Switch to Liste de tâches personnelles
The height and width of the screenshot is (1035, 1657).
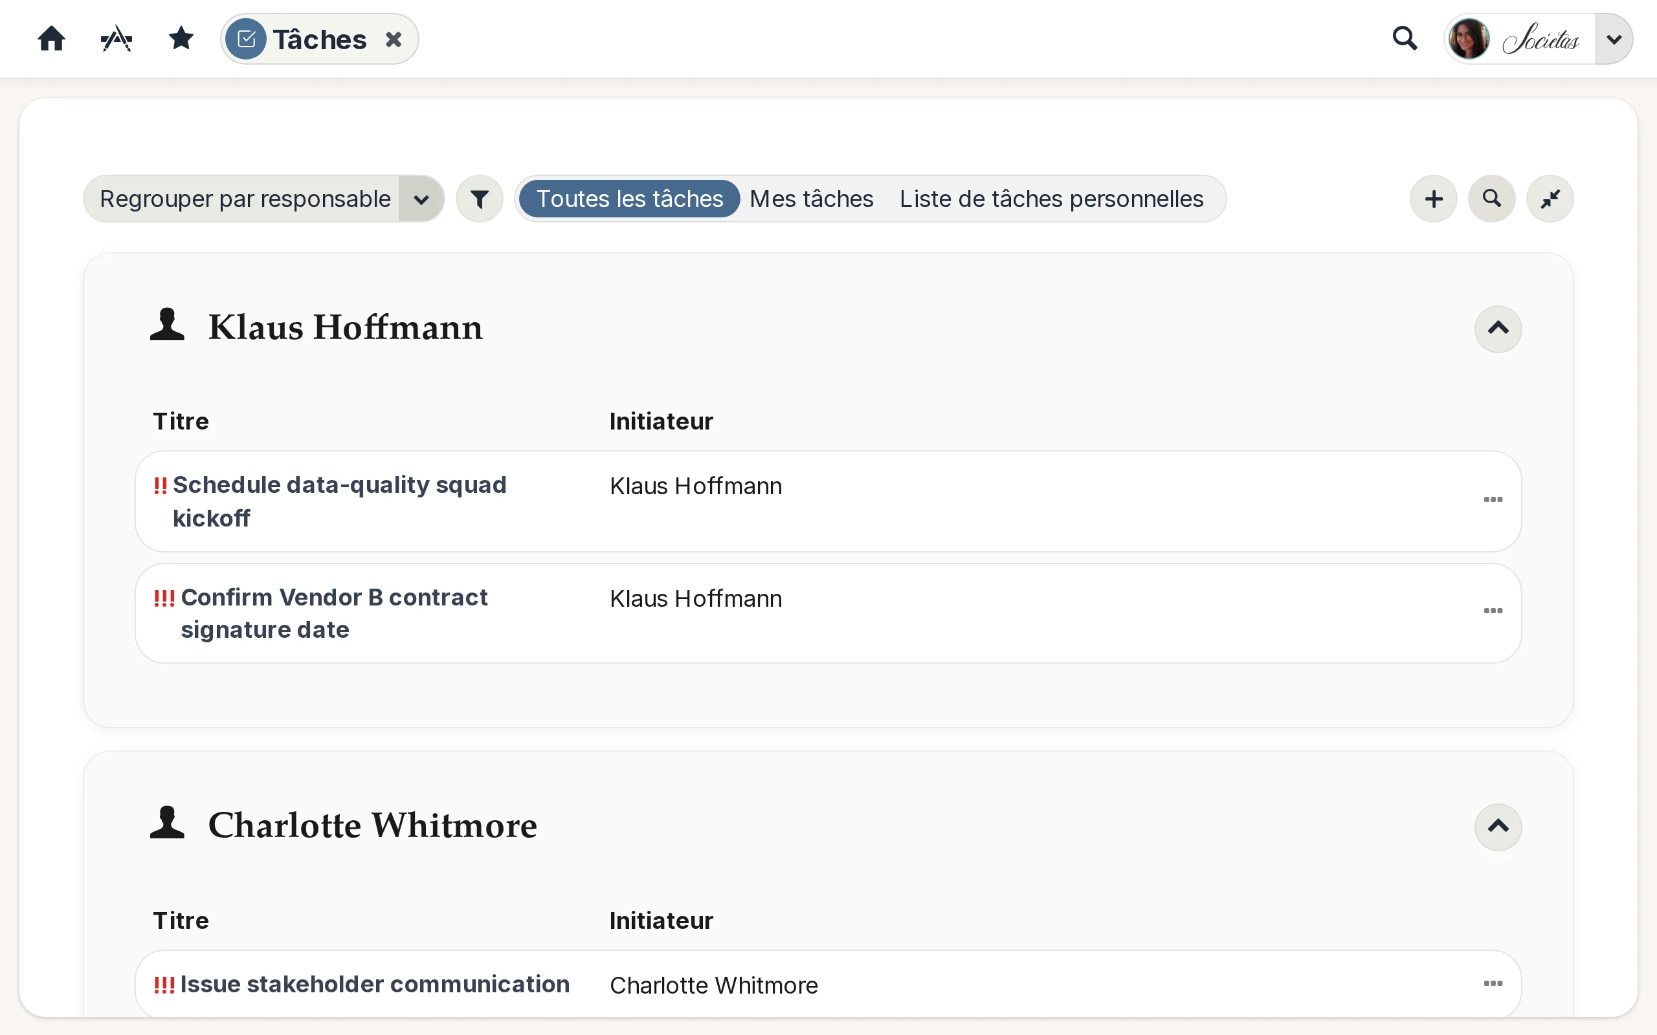(x=1051, y=199)
